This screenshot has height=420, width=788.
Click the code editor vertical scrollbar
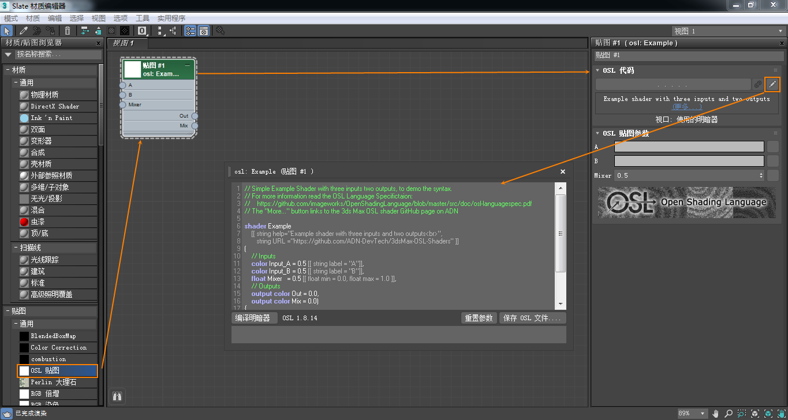[x=560, y=245]
